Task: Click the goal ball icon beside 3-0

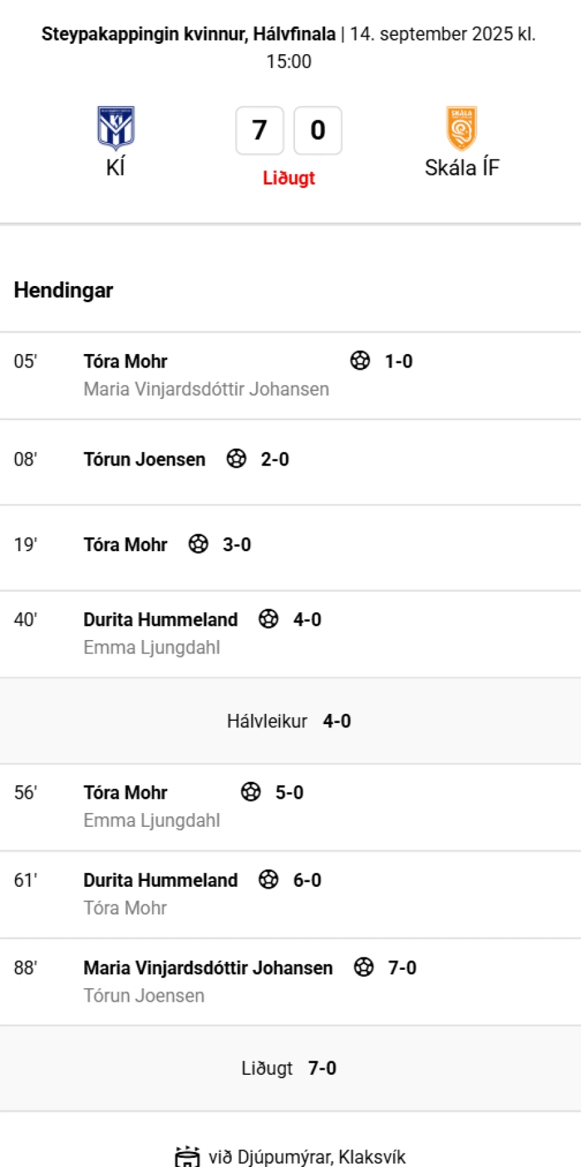Action: click(198, 543)
